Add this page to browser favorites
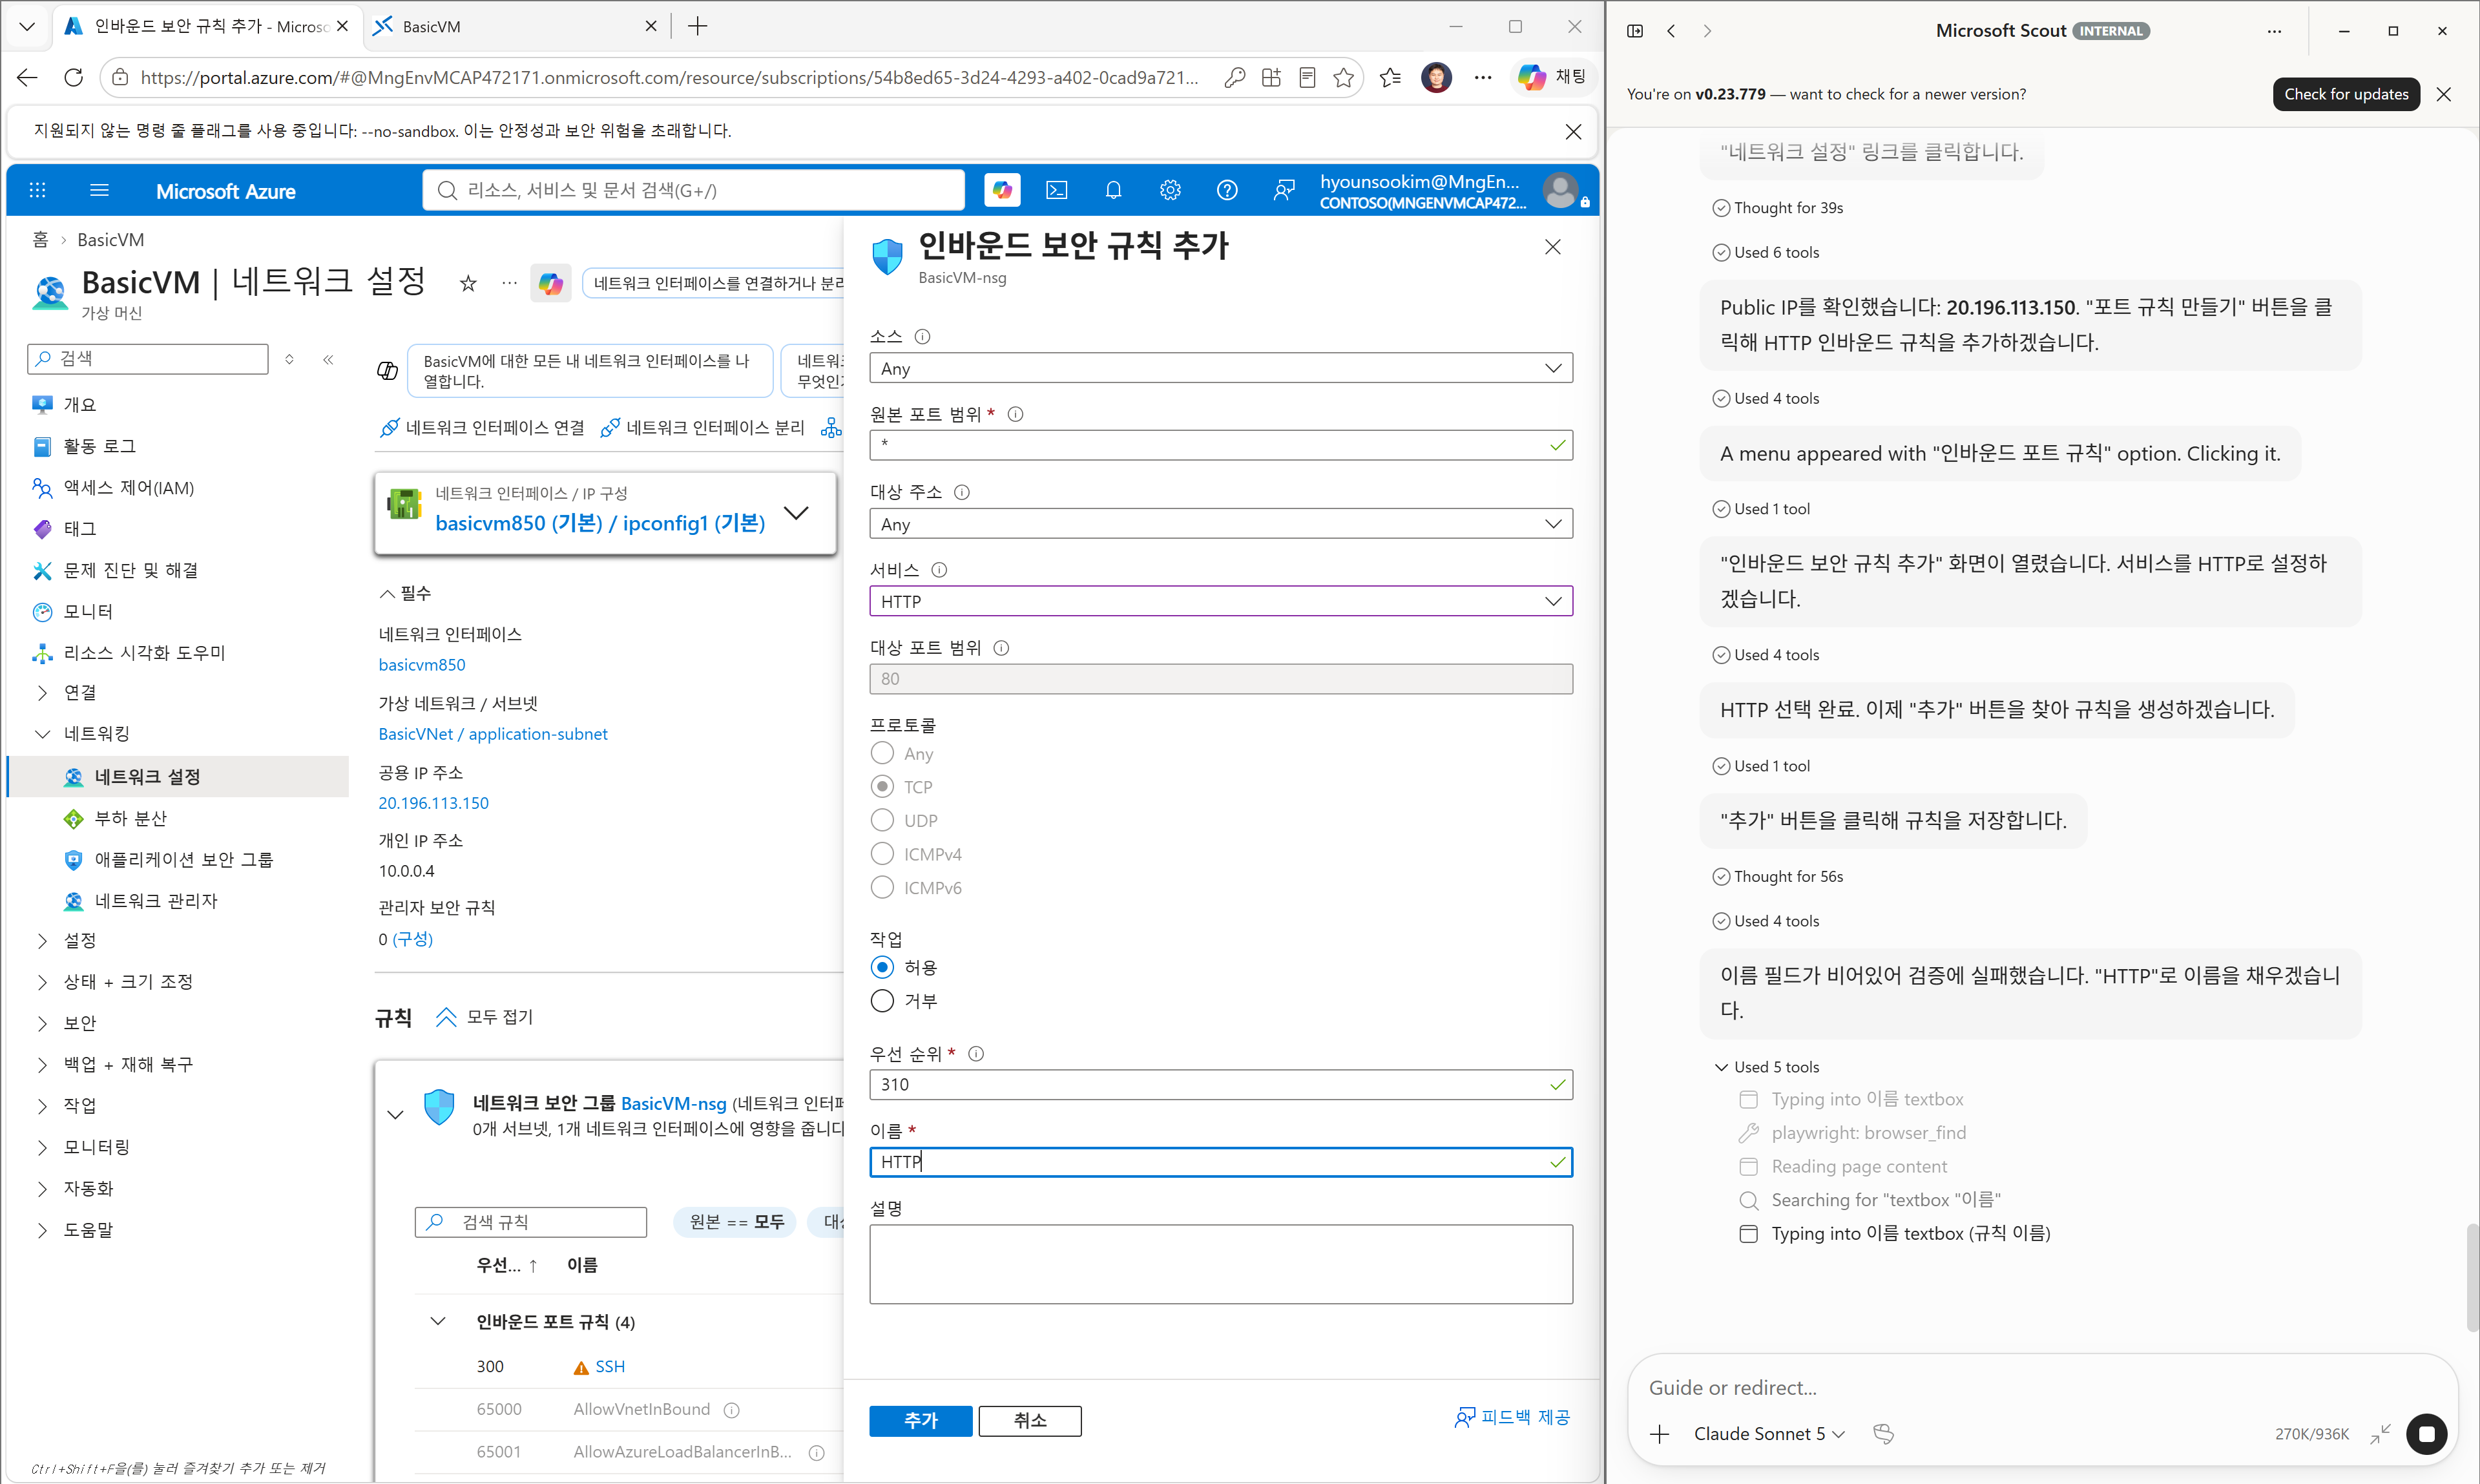 pos(1344,77)
